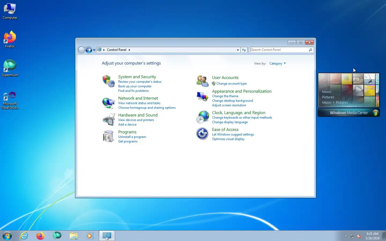Screen dimensions: 386x241
Task: Open Network and Internet category link
Action: (138, 98)
